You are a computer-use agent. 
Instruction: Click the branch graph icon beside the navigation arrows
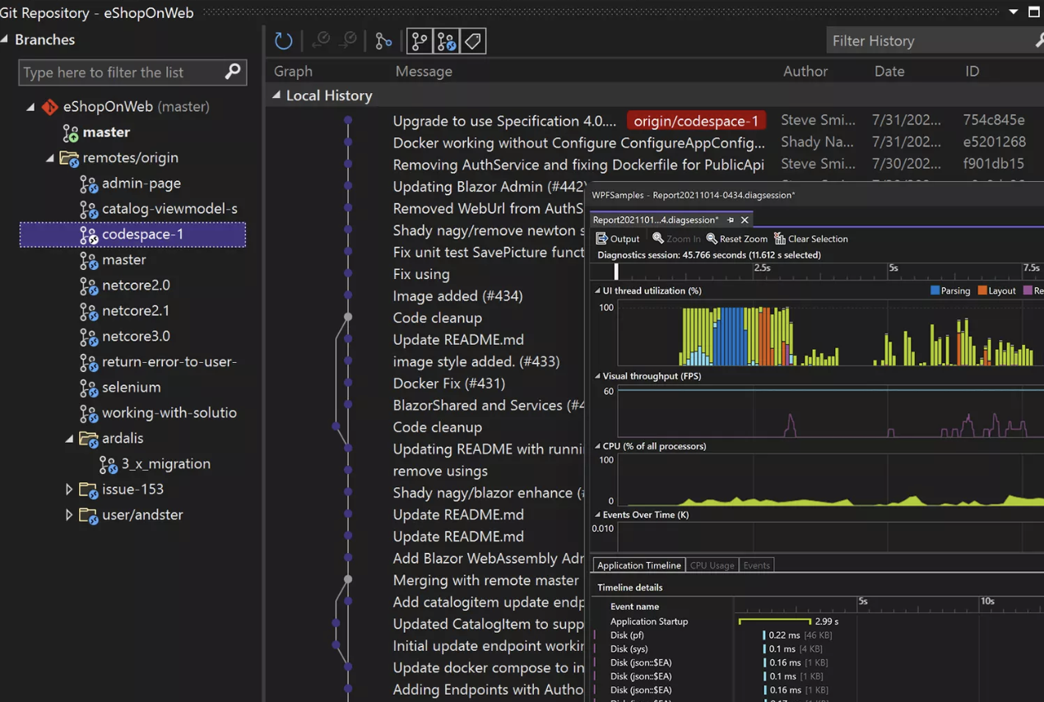(383, 40)
